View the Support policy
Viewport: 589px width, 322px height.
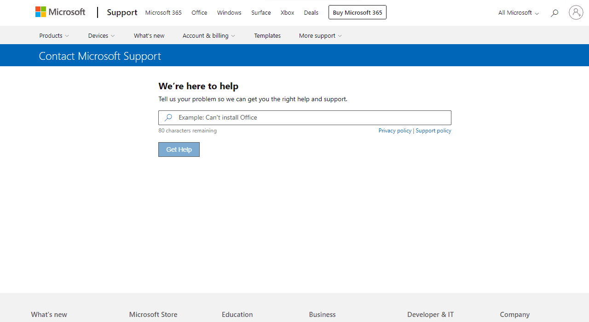click(433, 130)
